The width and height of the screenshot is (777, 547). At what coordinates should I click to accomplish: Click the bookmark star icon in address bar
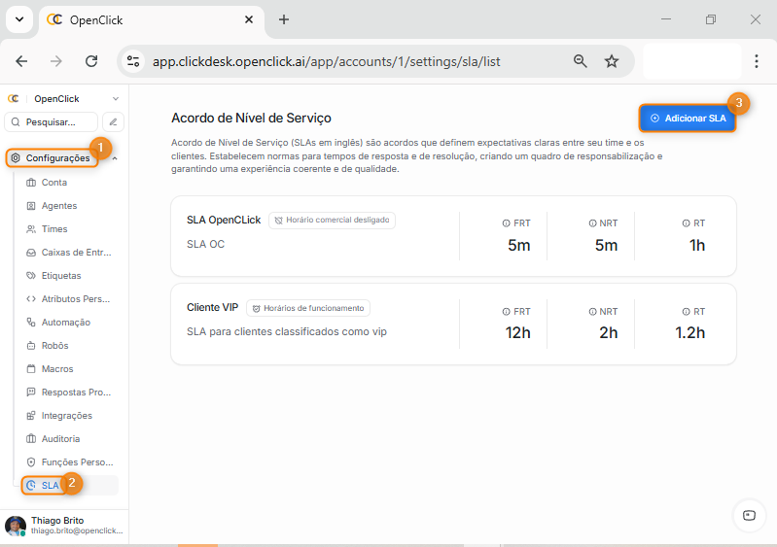tap(612, 61)
